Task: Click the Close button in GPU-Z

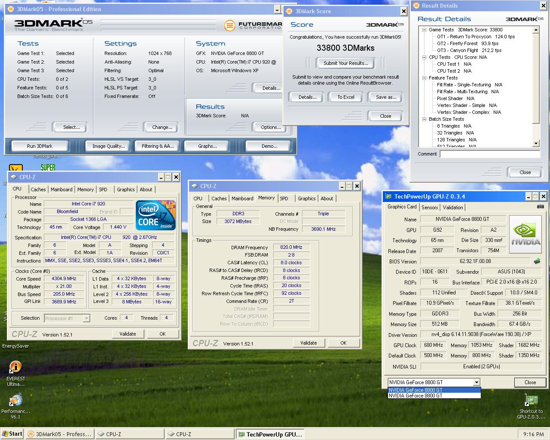Action: [x=530, y=382]
